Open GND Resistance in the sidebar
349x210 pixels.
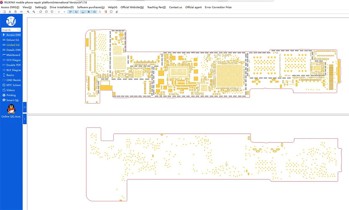(12, 80)
